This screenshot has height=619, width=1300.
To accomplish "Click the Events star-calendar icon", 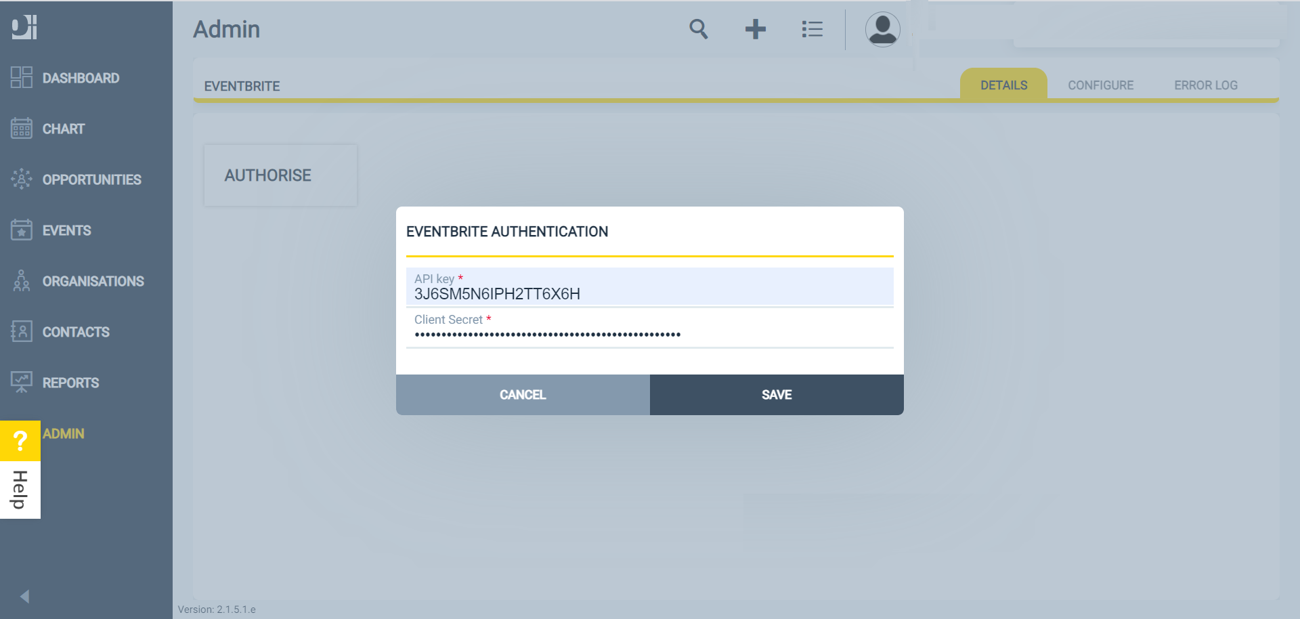I will coord(22,230).
